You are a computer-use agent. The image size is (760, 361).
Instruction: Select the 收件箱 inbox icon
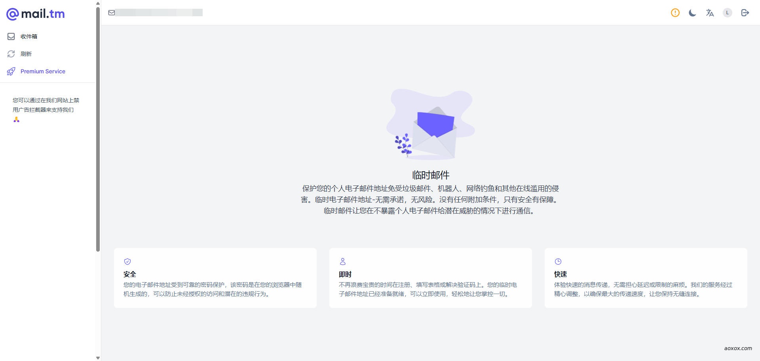coord(11,36)
